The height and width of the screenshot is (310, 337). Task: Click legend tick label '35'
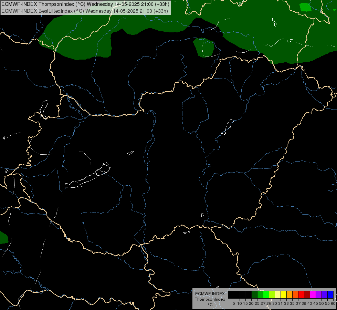[x=292, y=303]
